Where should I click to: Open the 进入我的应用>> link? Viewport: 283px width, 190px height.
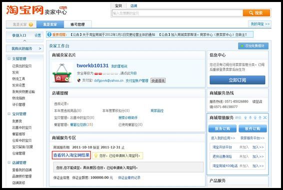[x=223, y=138]
